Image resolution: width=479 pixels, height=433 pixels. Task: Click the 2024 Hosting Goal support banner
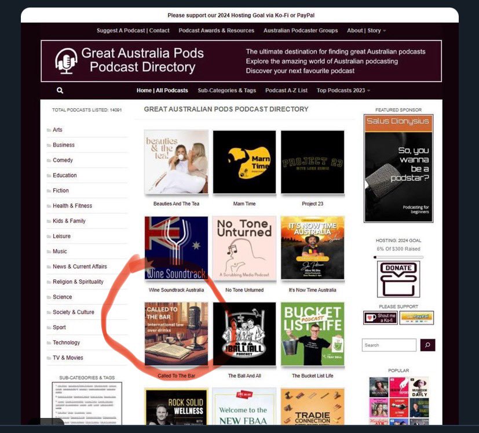click(x=241, y=15)
